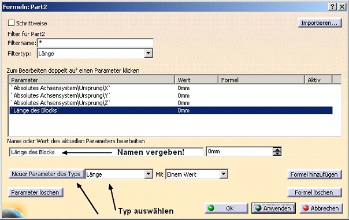Click the Parameter column header
The image size is (349, 220).
pos(91,80)
